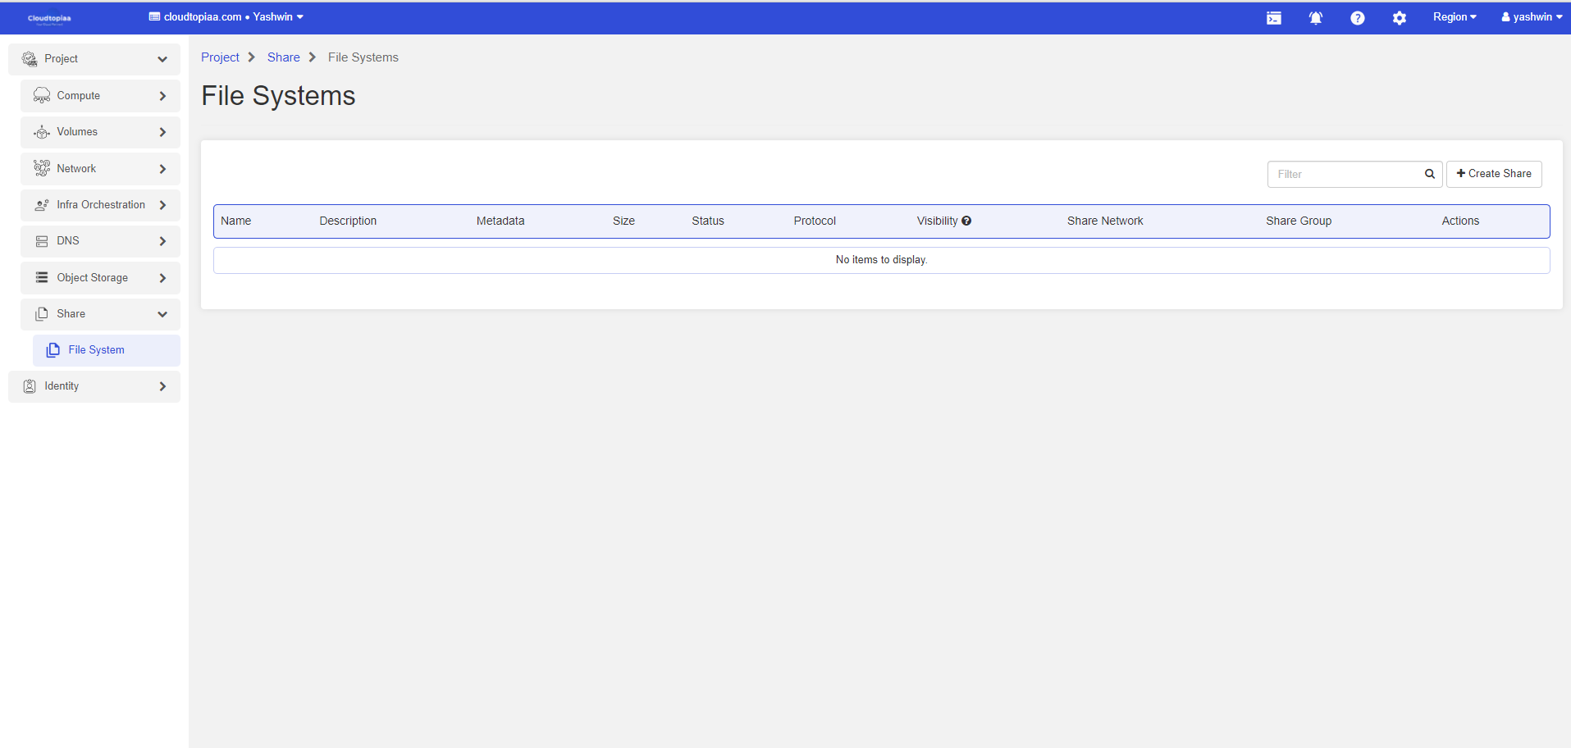Focus the Filter input field
Viewport: 1571px width, 748px height.
(1345, 174)
